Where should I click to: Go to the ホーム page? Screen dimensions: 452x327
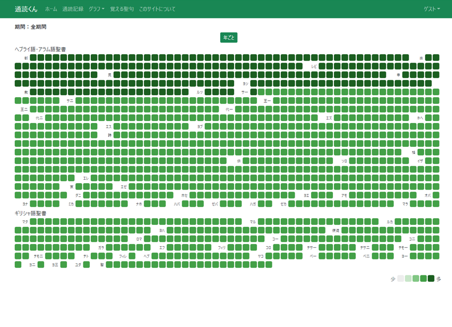51,9
